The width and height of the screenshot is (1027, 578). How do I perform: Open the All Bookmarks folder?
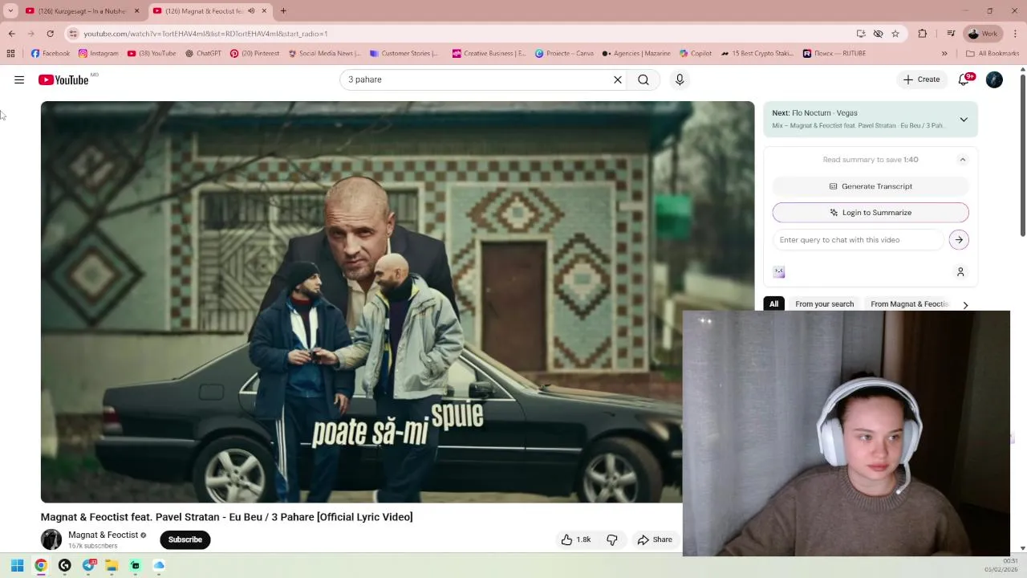(x=992, y=54)
